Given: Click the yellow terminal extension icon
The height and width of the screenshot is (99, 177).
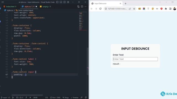Looking at the screenshot, I should tap(140, 9).
